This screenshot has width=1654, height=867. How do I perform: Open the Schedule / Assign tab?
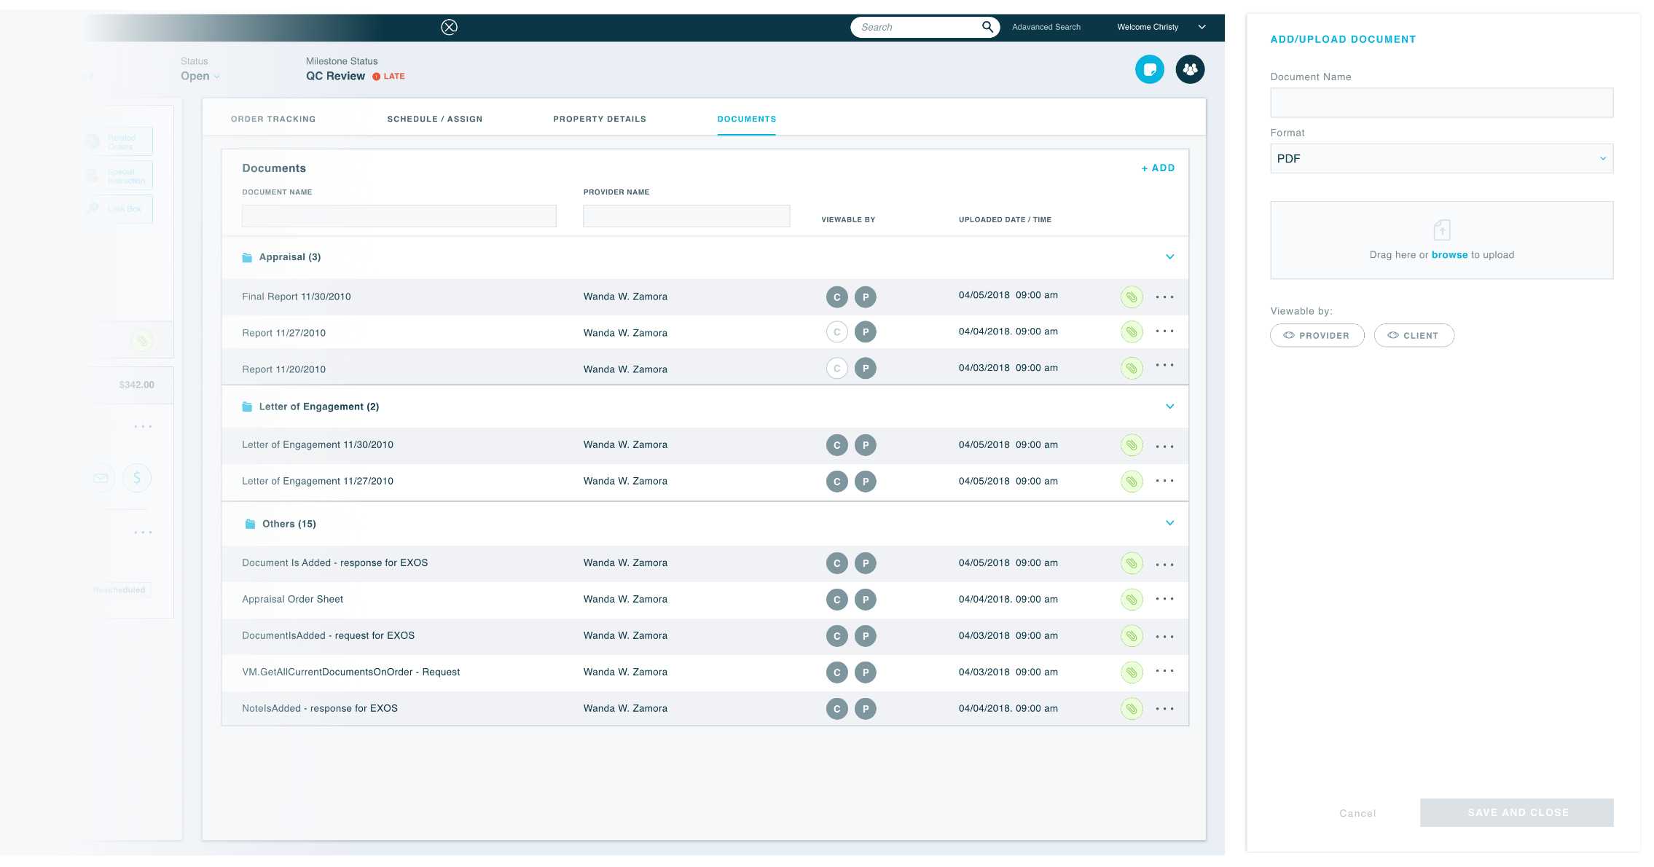click(x=434, y=119)
